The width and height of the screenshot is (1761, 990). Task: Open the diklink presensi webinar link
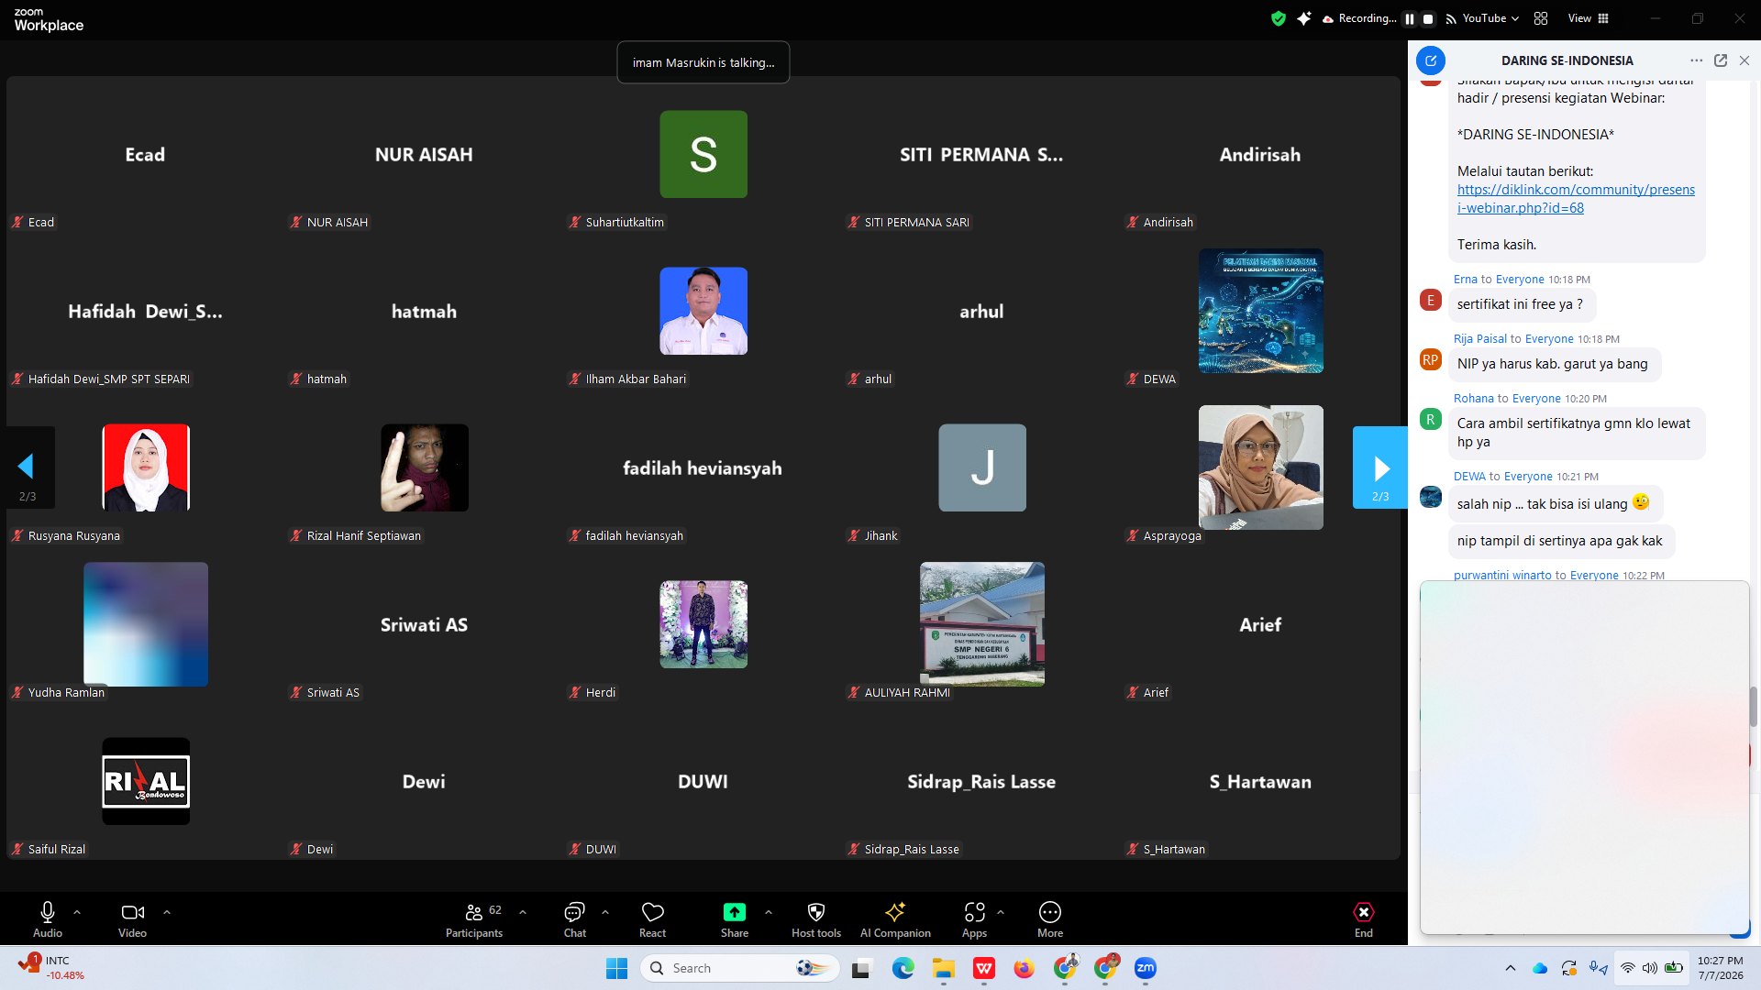click(x=1576, y=199)
